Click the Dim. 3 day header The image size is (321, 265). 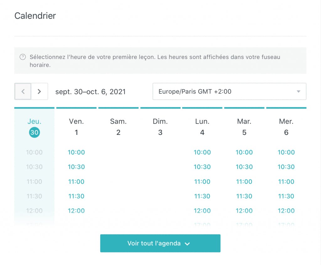click(x=160, y=127)
